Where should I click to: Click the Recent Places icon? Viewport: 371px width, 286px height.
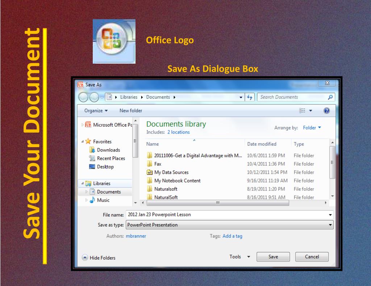92,158
